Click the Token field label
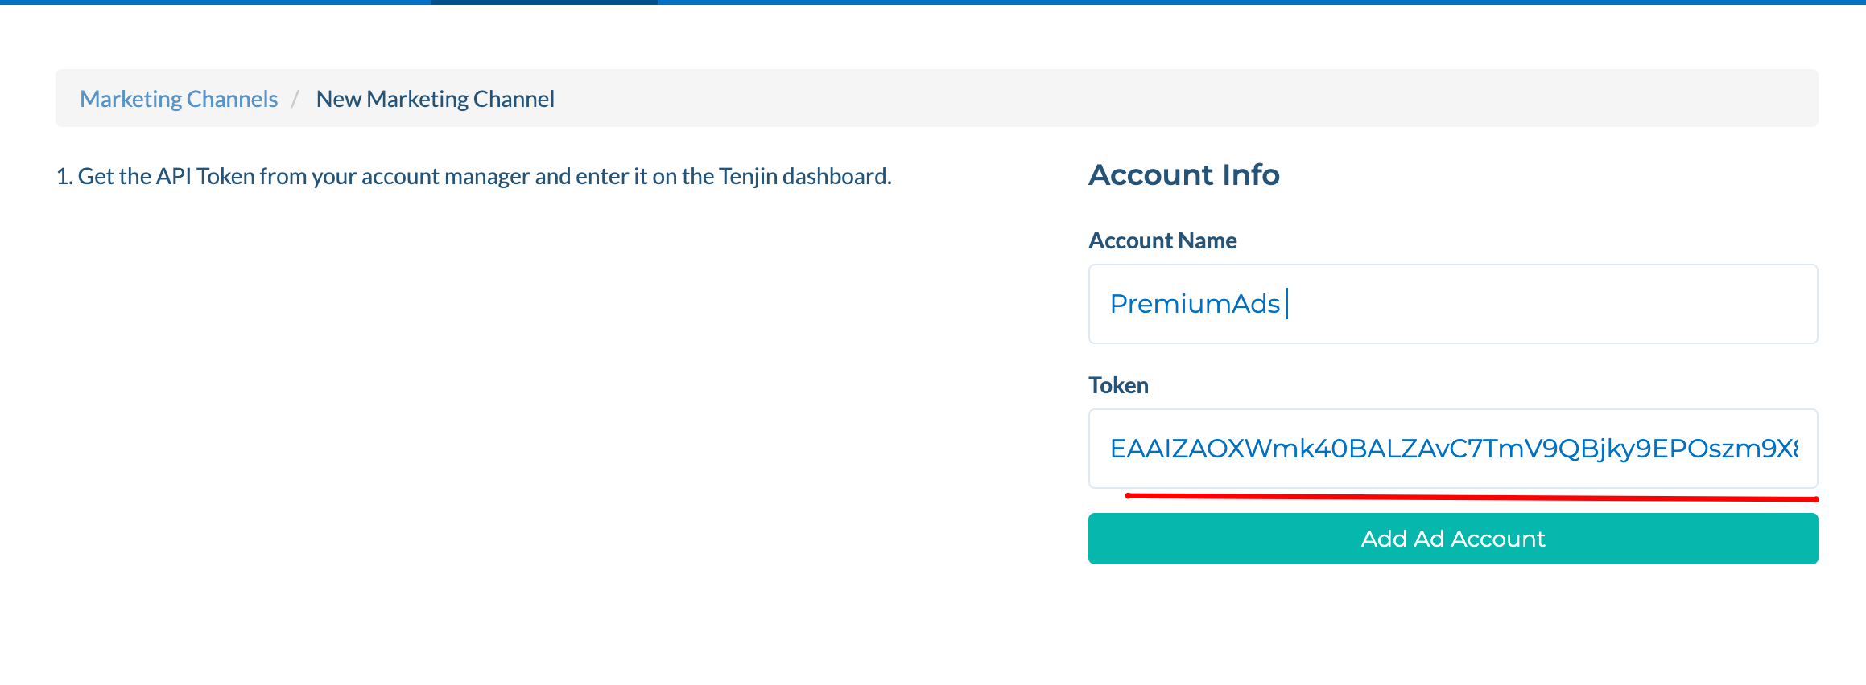The height and width of the screenshot is (685, 1866). [x=1118, y=385]
